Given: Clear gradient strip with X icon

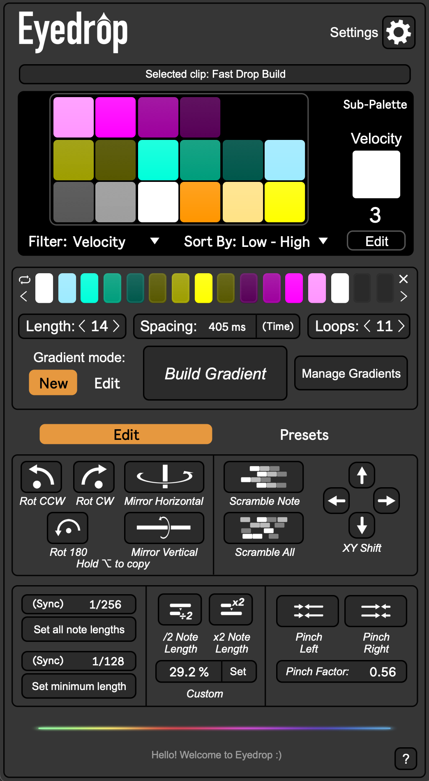Looking at the screenshot, I should click(404, 279).
